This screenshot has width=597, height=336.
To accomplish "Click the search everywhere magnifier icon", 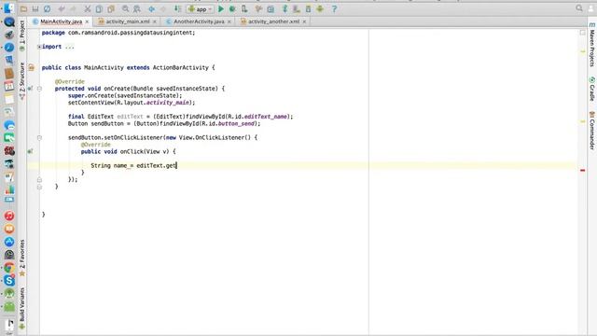I will (579, 8).
